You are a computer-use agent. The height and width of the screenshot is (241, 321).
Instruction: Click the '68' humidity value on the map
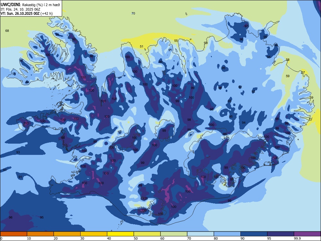(7, 31)
